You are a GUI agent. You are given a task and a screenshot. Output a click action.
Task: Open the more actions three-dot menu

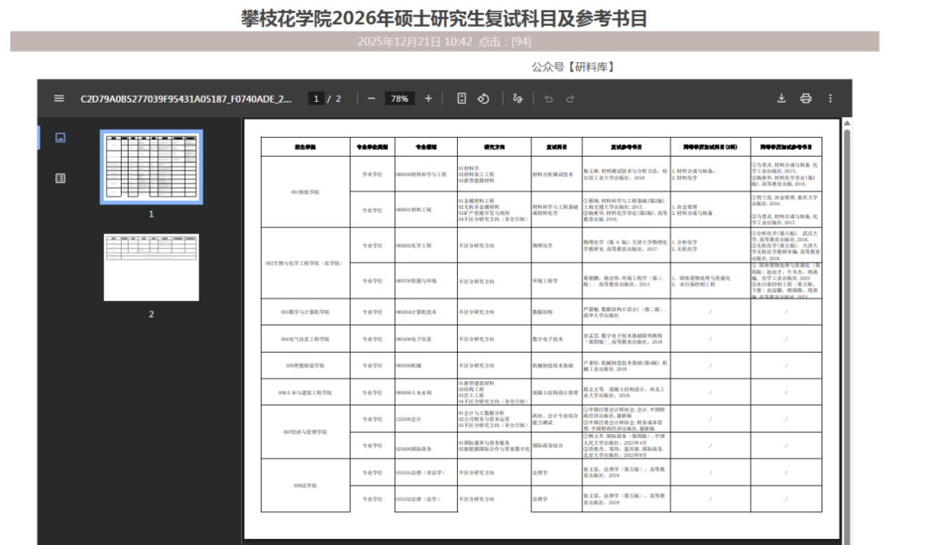[830, 98]
